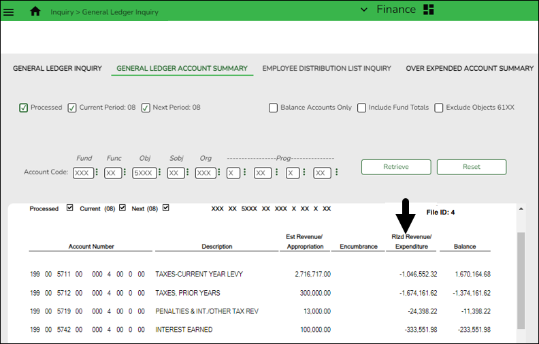Click the -1,374,161.62 balance value
This screenshot has height=344, width=539.
click(472, 293)
